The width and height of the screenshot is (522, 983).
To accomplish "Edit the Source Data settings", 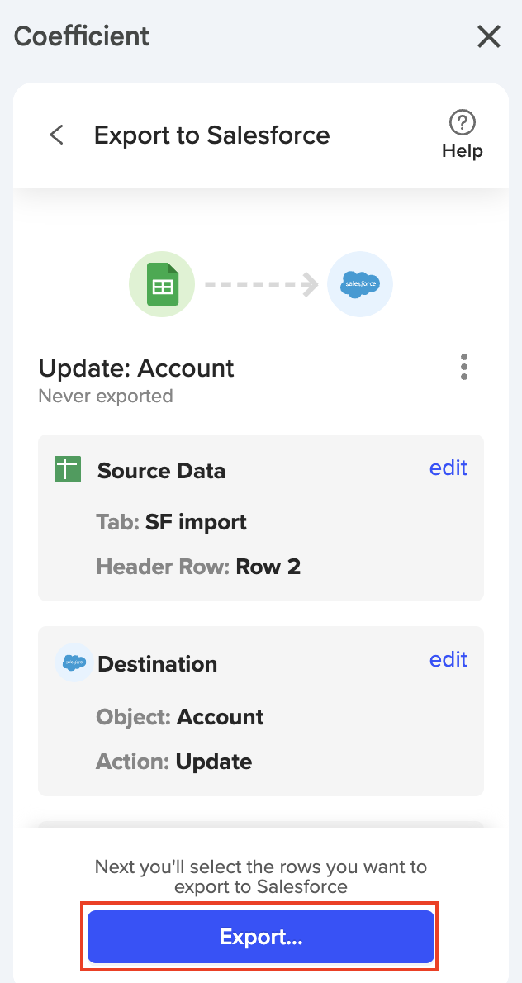I will pos(448,468).
